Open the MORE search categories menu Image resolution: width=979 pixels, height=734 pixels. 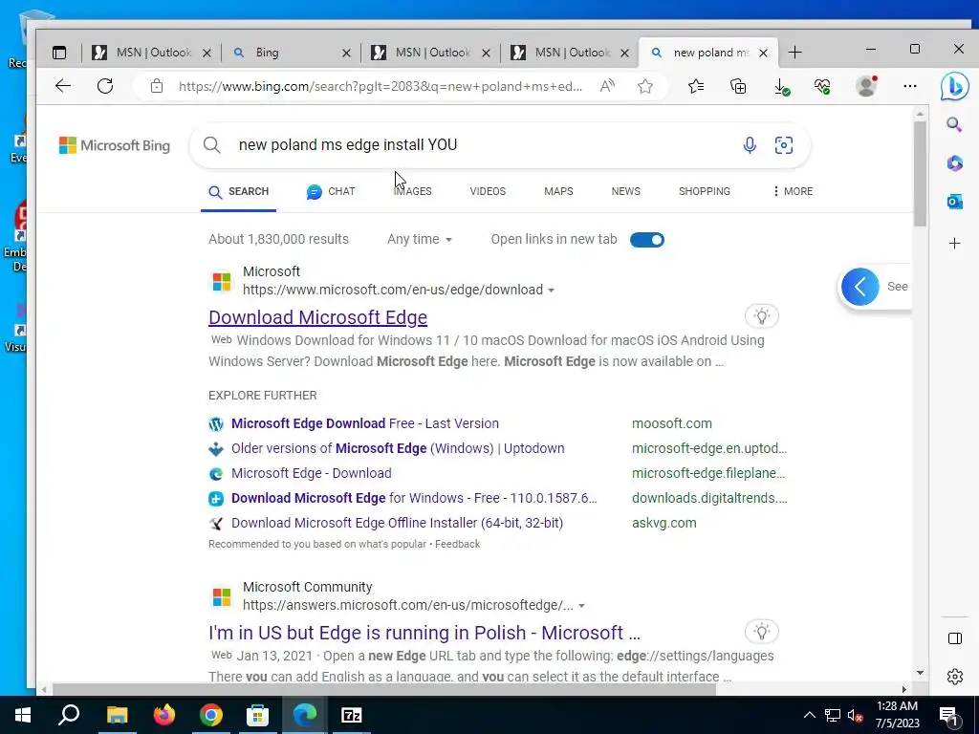pos(793,191)
